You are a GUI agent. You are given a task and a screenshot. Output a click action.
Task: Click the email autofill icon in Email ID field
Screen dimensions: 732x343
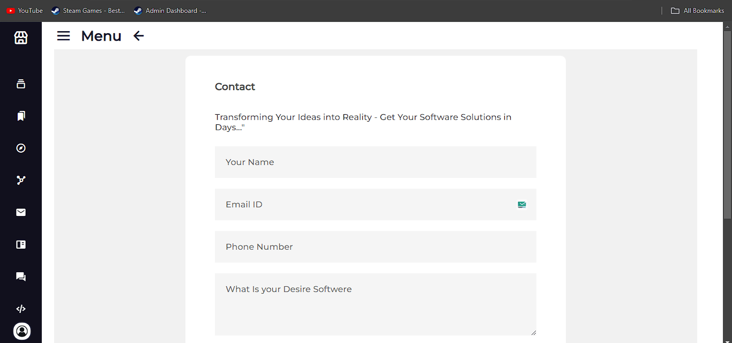[522, 204]
